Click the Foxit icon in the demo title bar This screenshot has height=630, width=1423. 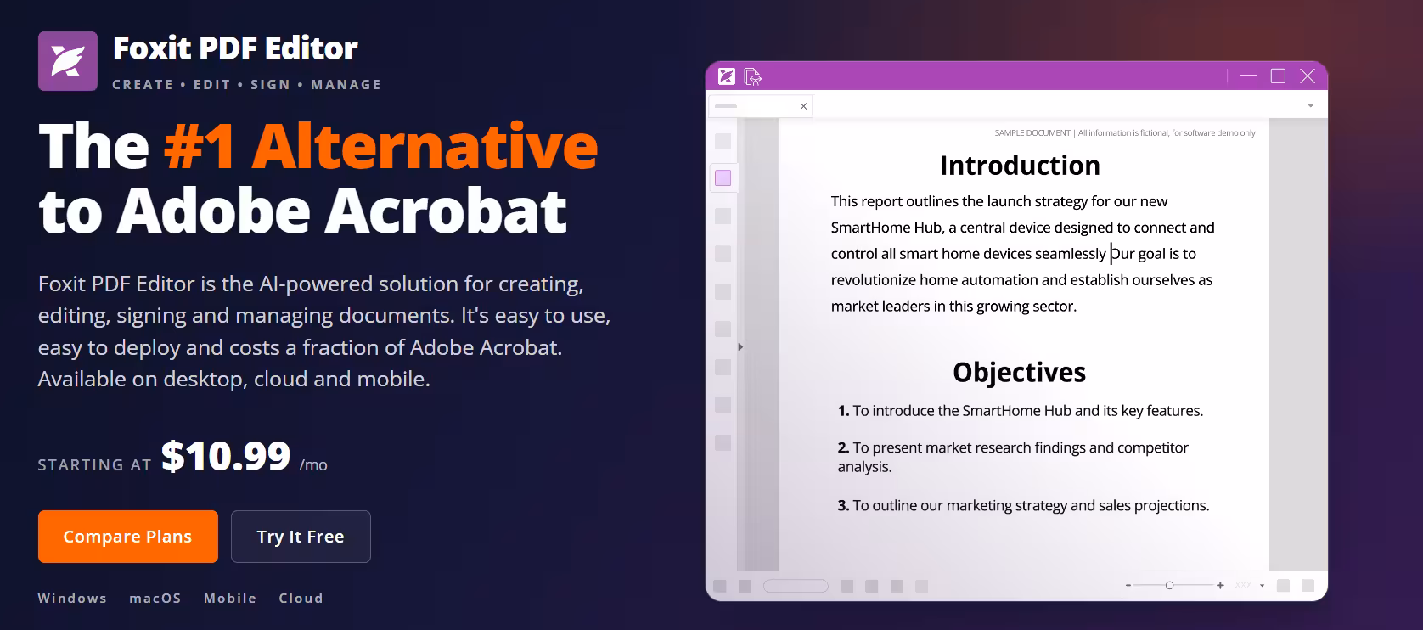point(726,76)
